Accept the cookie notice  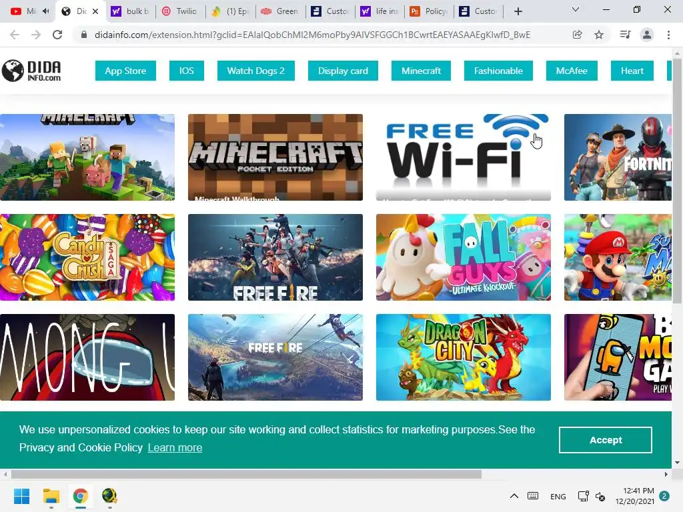(606, 440)
